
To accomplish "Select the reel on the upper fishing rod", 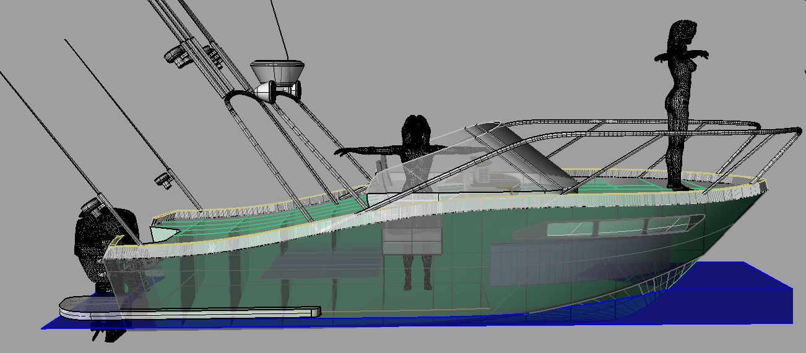I will pos(178,56).
